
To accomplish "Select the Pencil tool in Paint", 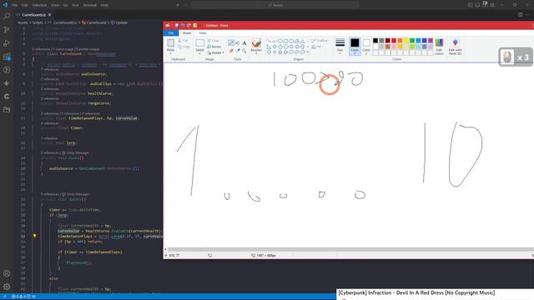I will [x=231, y=42].
